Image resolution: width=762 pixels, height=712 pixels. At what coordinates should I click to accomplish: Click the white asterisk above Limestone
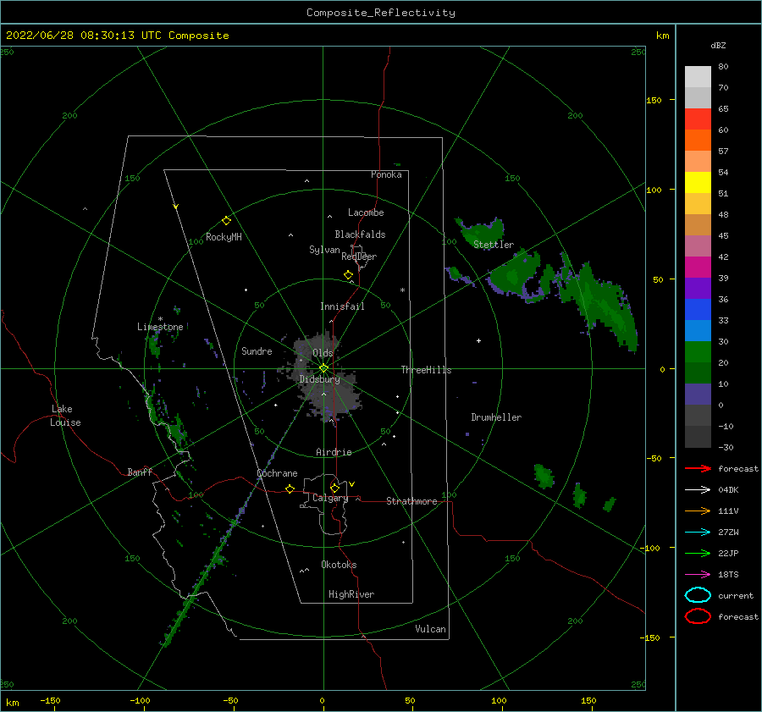(x=160, y=319)
